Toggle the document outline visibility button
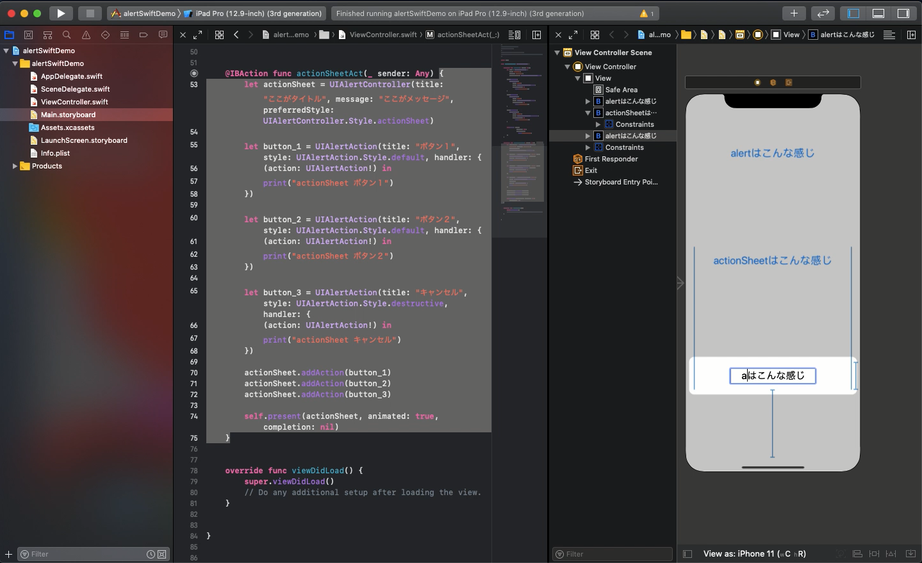Screen dimensions: 922x563 [x=687, y=554]
